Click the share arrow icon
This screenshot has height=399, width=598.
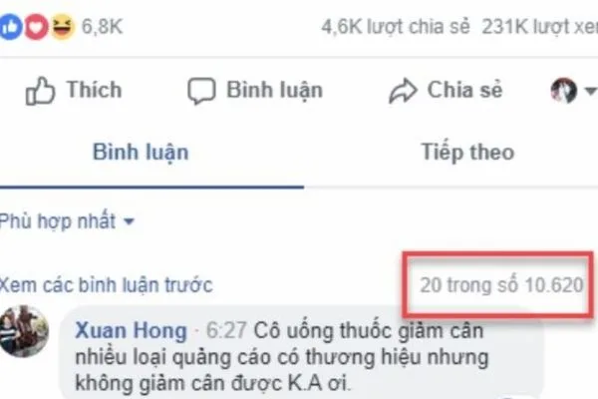403,91
